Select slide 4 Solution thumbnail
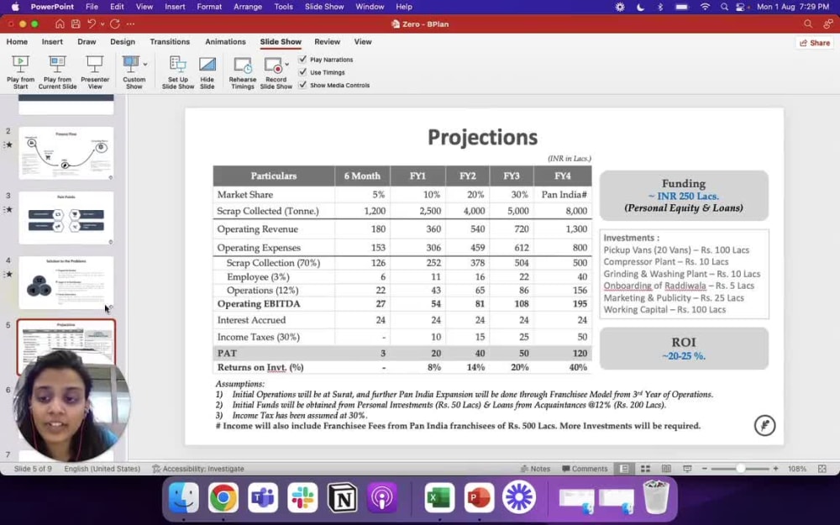This screenshot has width=840, height=525. click(66, 282)
